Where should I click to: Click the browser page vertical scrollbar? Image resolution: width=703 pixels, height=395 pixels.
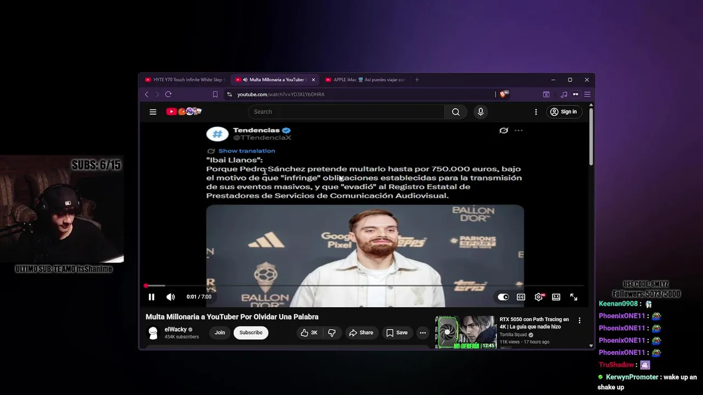coord(591,137)
